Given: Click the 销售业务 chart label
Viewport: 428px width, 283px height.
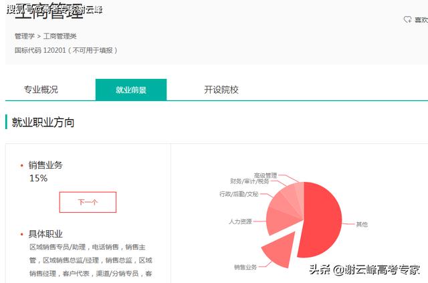Looking at the screenshot, I should pyautogui.click(x=245, y=267).
